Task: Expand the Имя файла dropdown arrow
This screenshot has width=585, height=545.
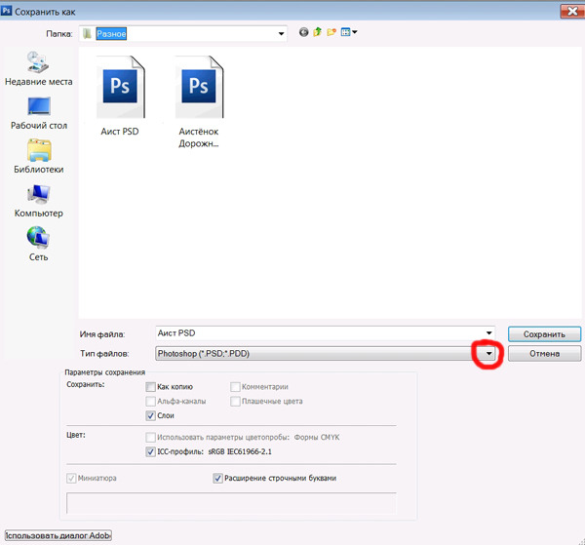Action: [488, 332]
